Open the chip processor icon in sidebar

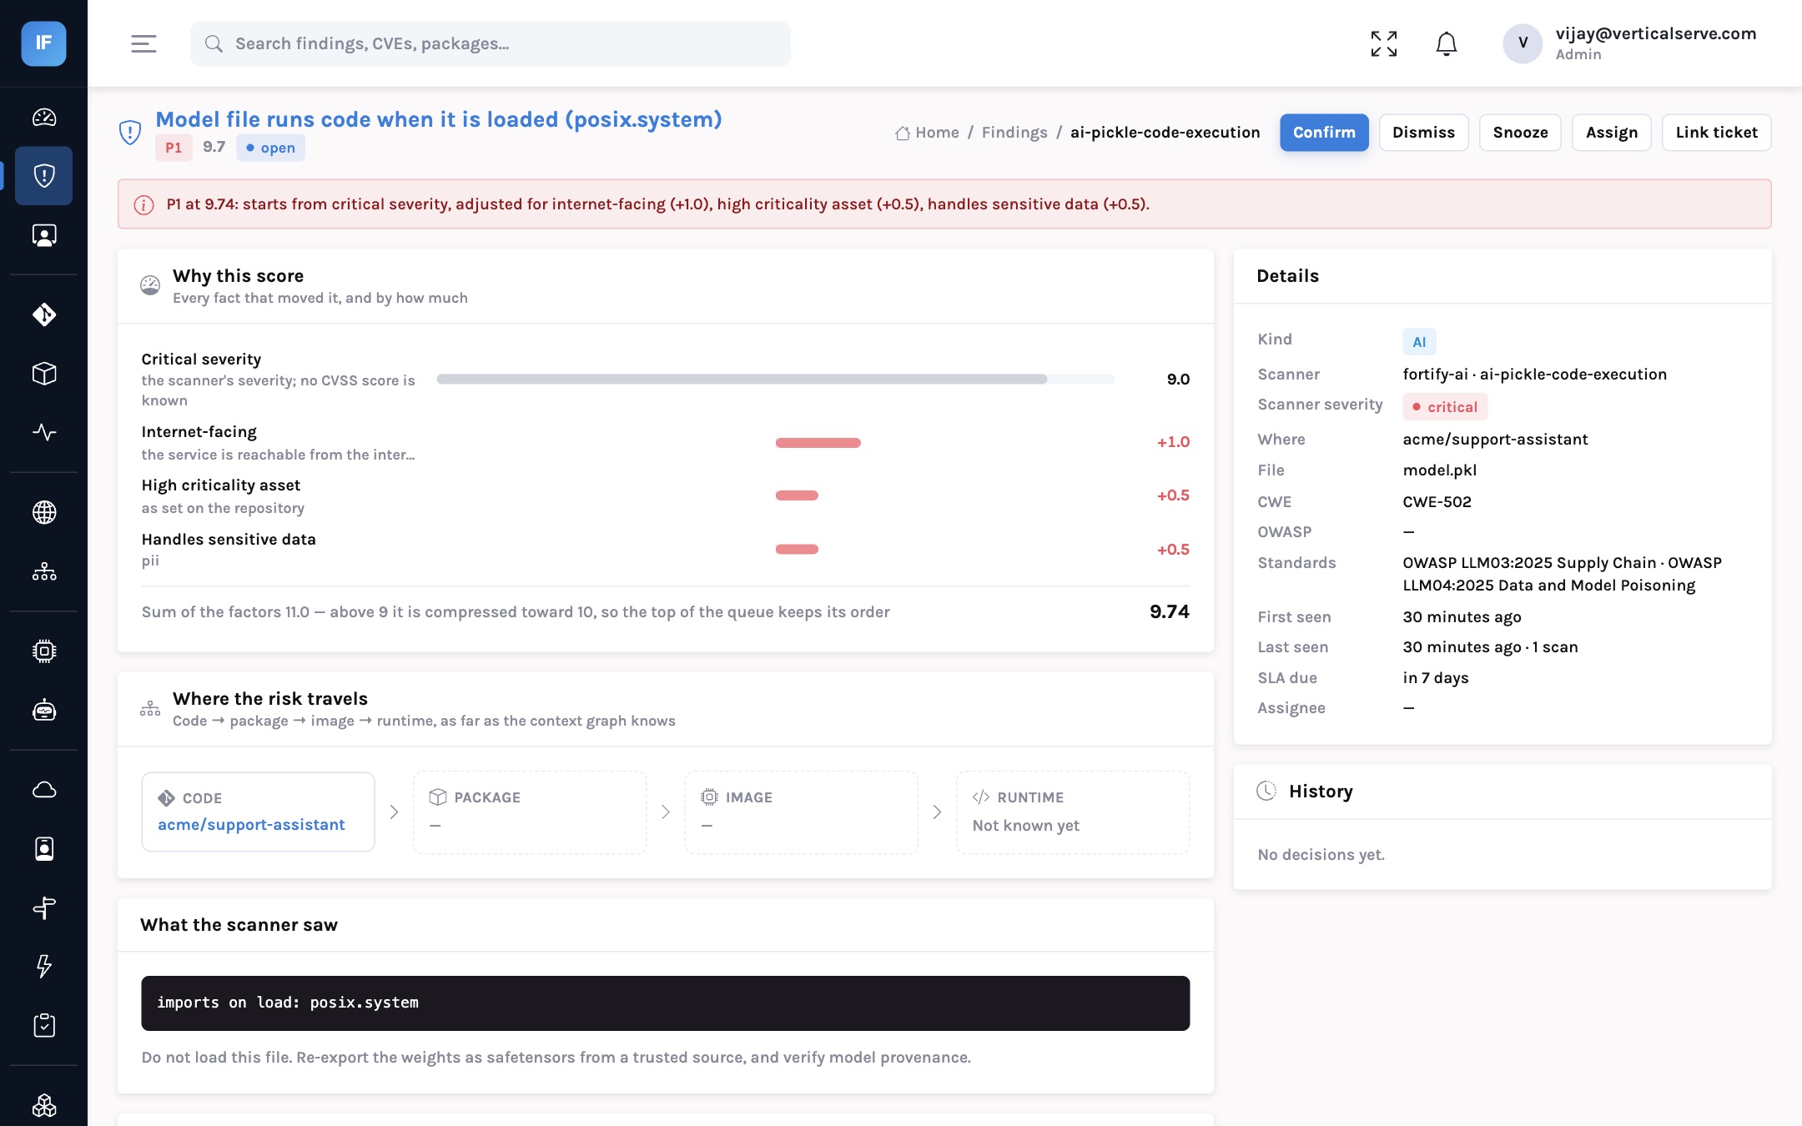pos(43,651)
